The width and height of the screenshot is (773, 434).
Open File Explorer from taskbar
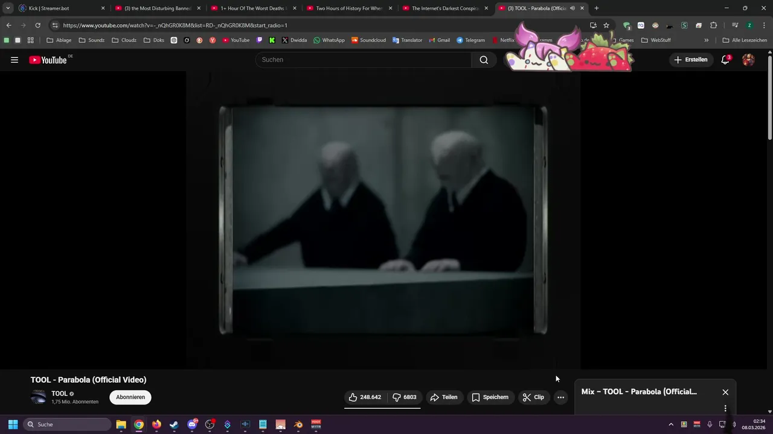[x=121, y=424]
